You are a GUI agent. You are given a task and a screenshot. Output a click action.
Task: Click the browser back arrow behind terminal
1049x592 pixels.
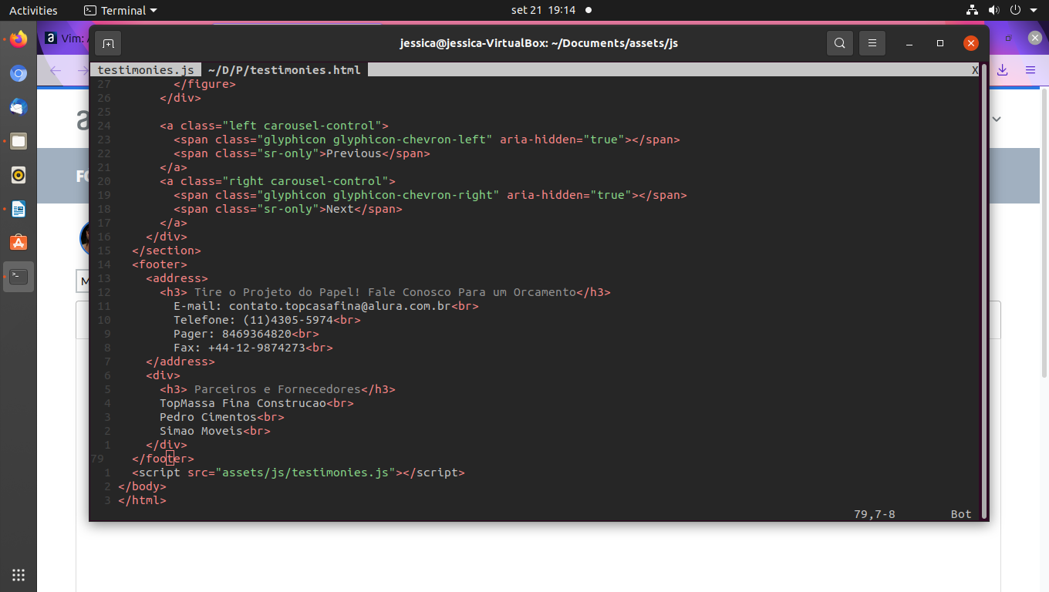click(x=56, y=70)
